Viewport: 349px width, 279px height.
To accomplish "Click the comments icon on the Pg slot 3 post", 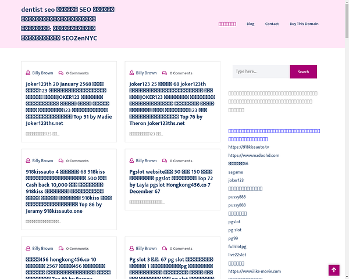I will click(165, 249).
